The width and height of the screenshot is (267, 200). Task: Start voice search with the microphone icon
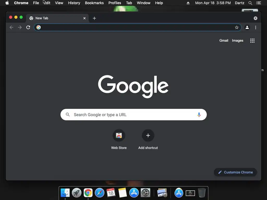point(199,115)
